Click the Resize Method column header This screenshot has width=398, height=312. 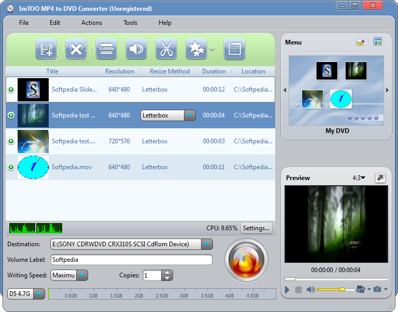tap(169, 71)
